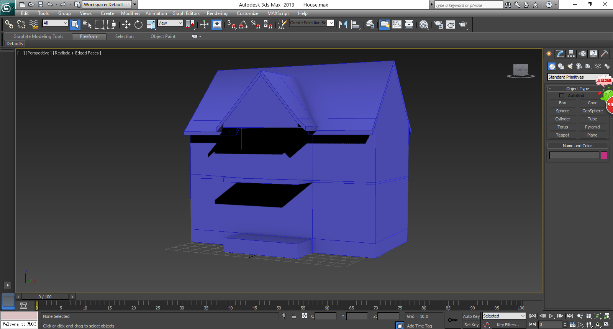Select the Select and Rotate tool
Viewport: 613px width, 329px height.
pyautogui.click(x=138, y=25)
